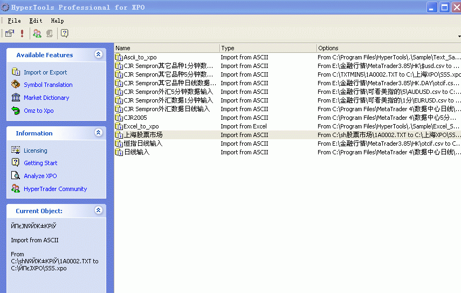
Task: Click icon beside CJR Sempron外汇5分钟数据输入
Action: (x=119, y=92)
